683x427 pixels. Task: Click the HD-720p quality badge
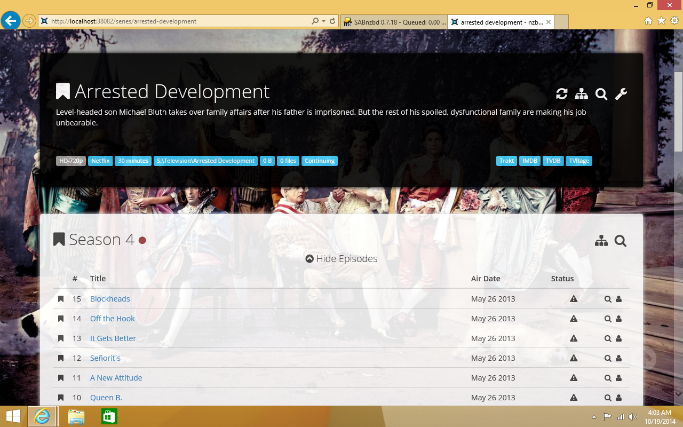(x=71, y=161)
